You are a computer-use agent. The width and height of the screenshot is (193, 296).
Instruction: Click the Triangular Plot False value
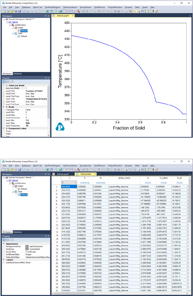[36, 110]
